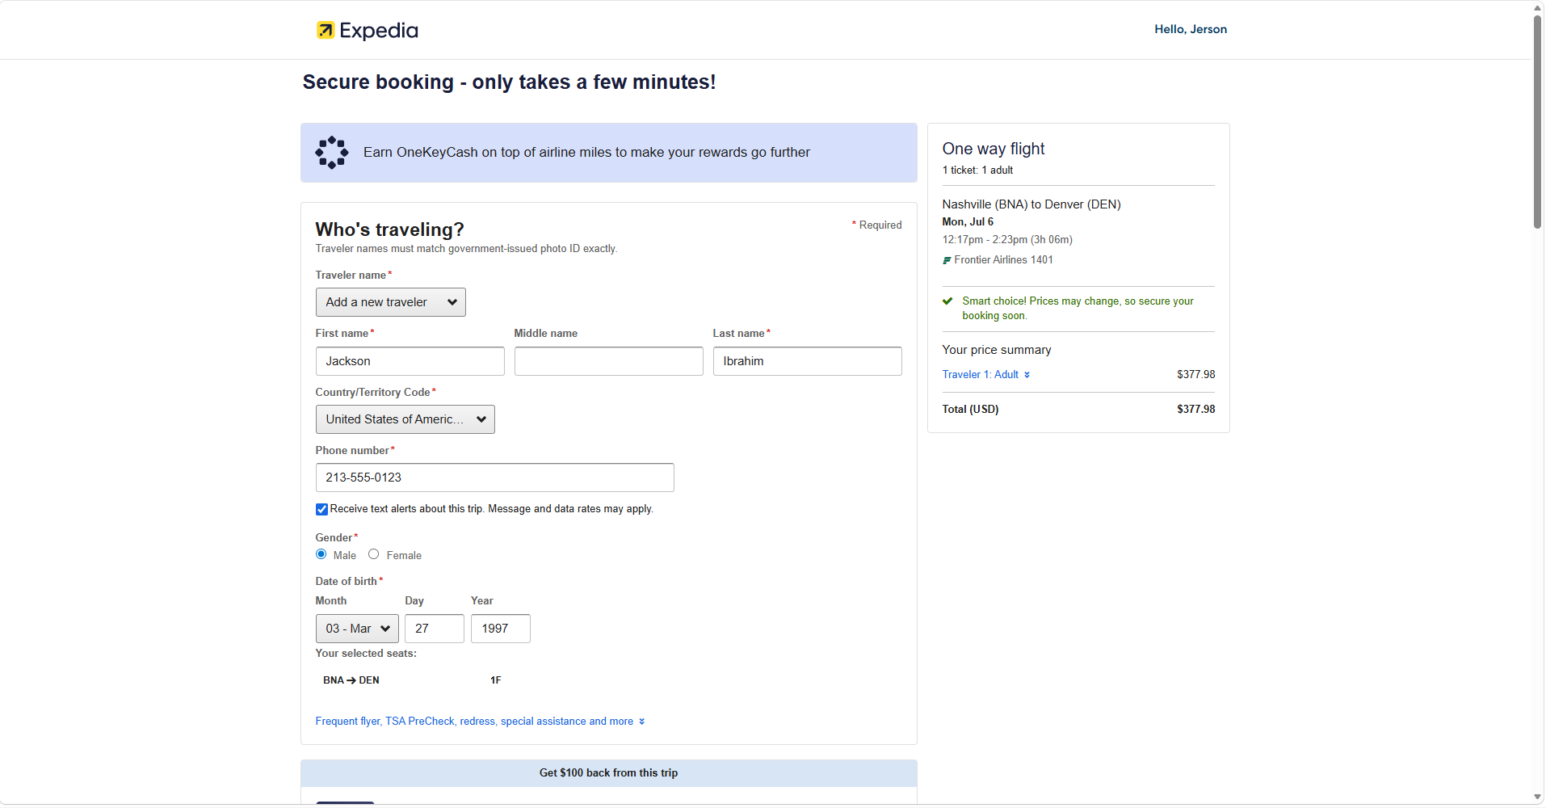This screenshot has width=1546, height=808.
Task: Click the Mon, Jul 6 flight date
Action: coord(968,222)
